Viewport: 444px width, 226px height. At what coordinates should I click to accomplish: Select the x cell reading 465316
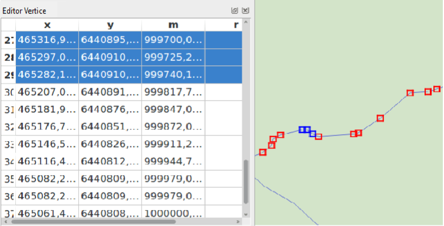point(47,40)
